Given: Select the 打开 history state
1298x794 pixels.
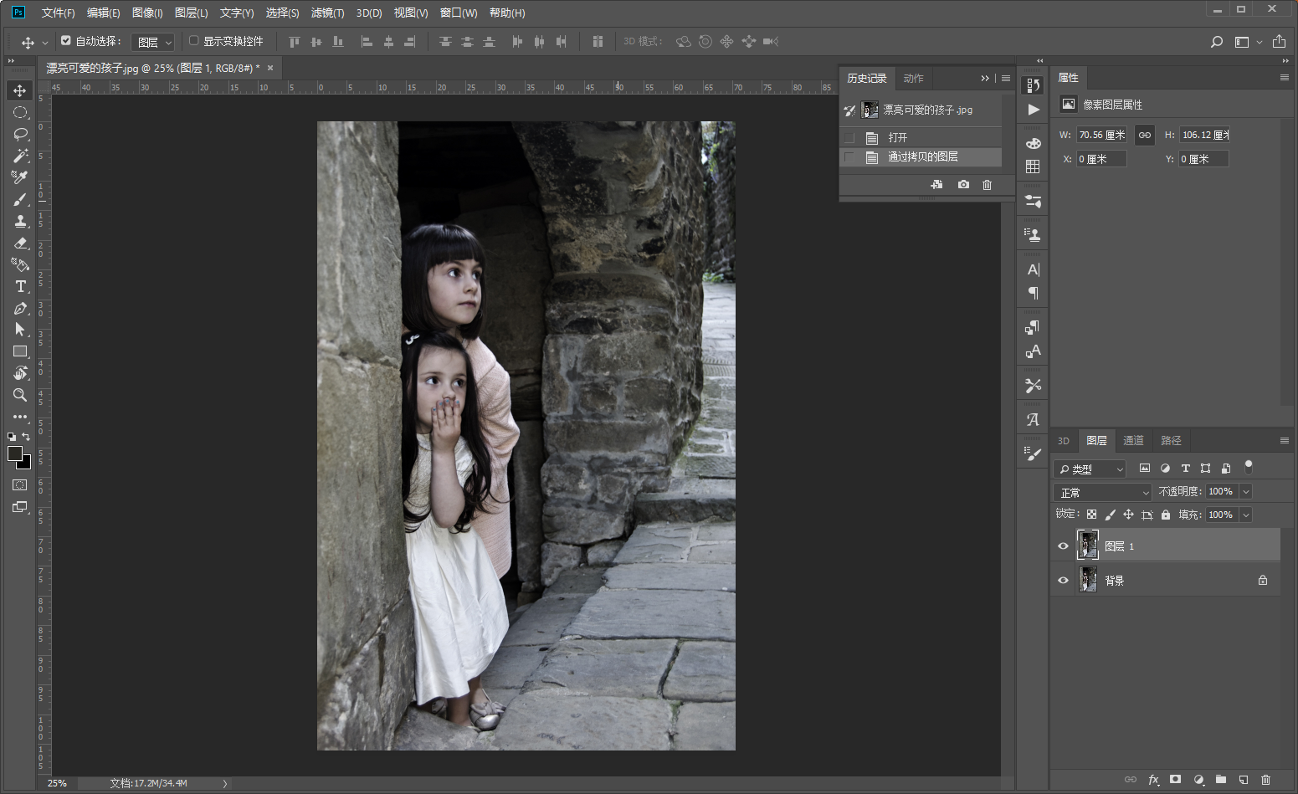Looking at the screenshot, I should click(898, 137).
